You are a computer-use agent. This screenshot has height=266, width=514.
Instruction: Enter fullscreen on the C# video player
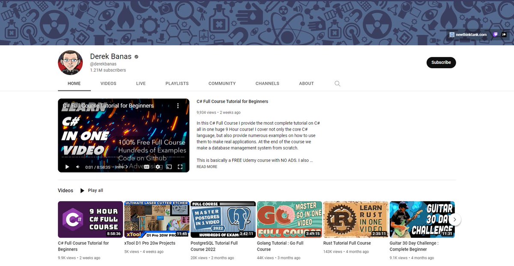pos(180,167)
